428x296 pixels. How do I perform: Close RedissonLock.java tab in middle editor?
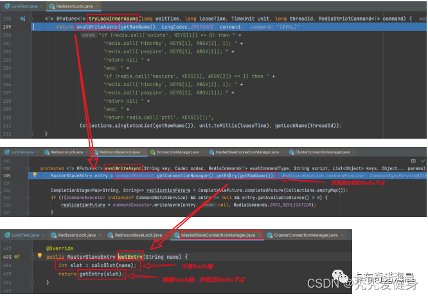87,152
